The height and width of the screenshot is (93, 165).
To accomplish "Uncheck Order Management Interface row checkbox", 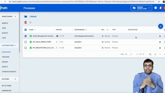I will click(26, 36).
